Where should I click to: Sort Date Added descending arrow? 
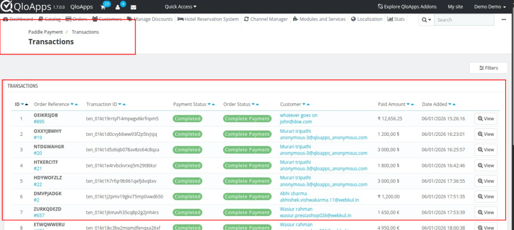450,104
